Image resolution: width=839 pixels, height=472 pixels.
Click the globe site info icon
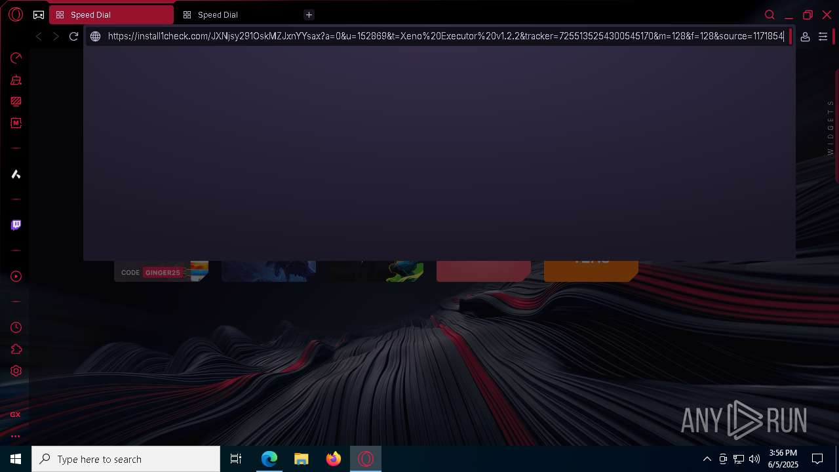point(95,37)
